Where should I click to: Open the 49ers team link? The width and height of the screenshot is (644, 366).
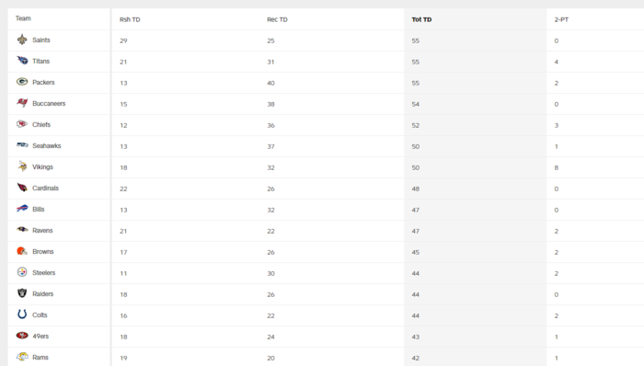(x=40, y=336)
